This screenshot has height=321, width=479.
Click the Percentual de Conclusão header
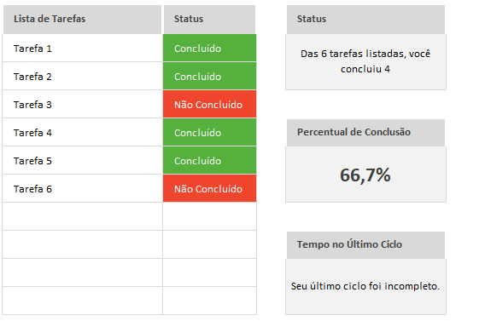[x=365, y=133]
